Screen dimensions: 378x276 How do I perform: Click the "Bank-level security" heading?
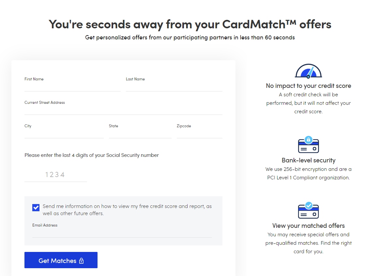[x=309, y=160]
